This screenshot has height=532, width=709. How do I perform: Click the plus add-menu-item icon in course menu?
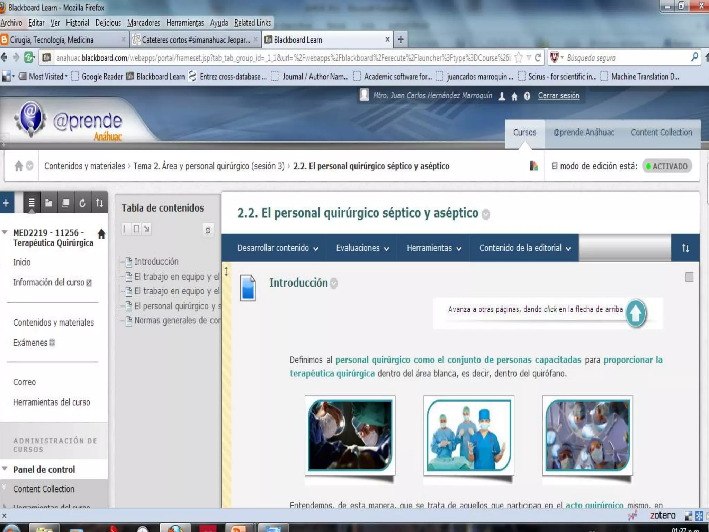click(x=6, y=203)
